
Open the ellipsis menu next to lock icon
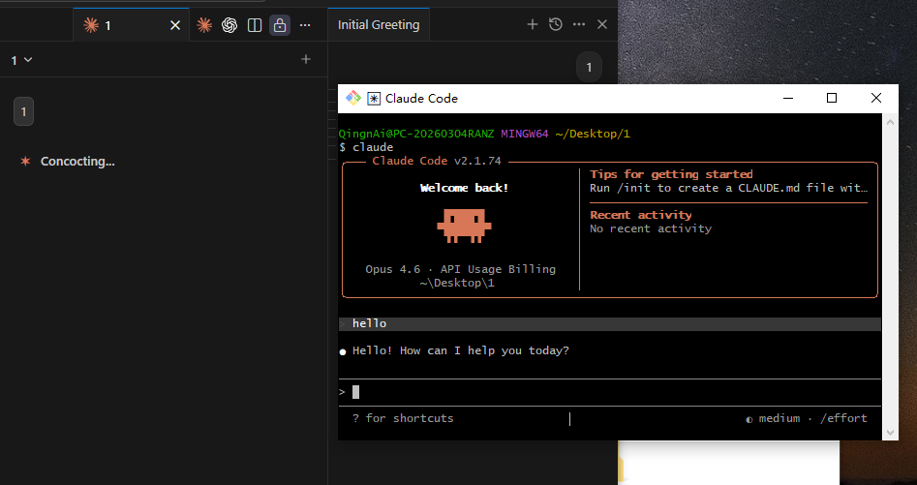305,25
